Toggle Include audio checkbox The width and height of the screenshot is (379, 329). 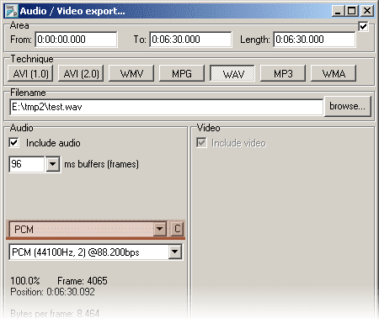[13, 142]
